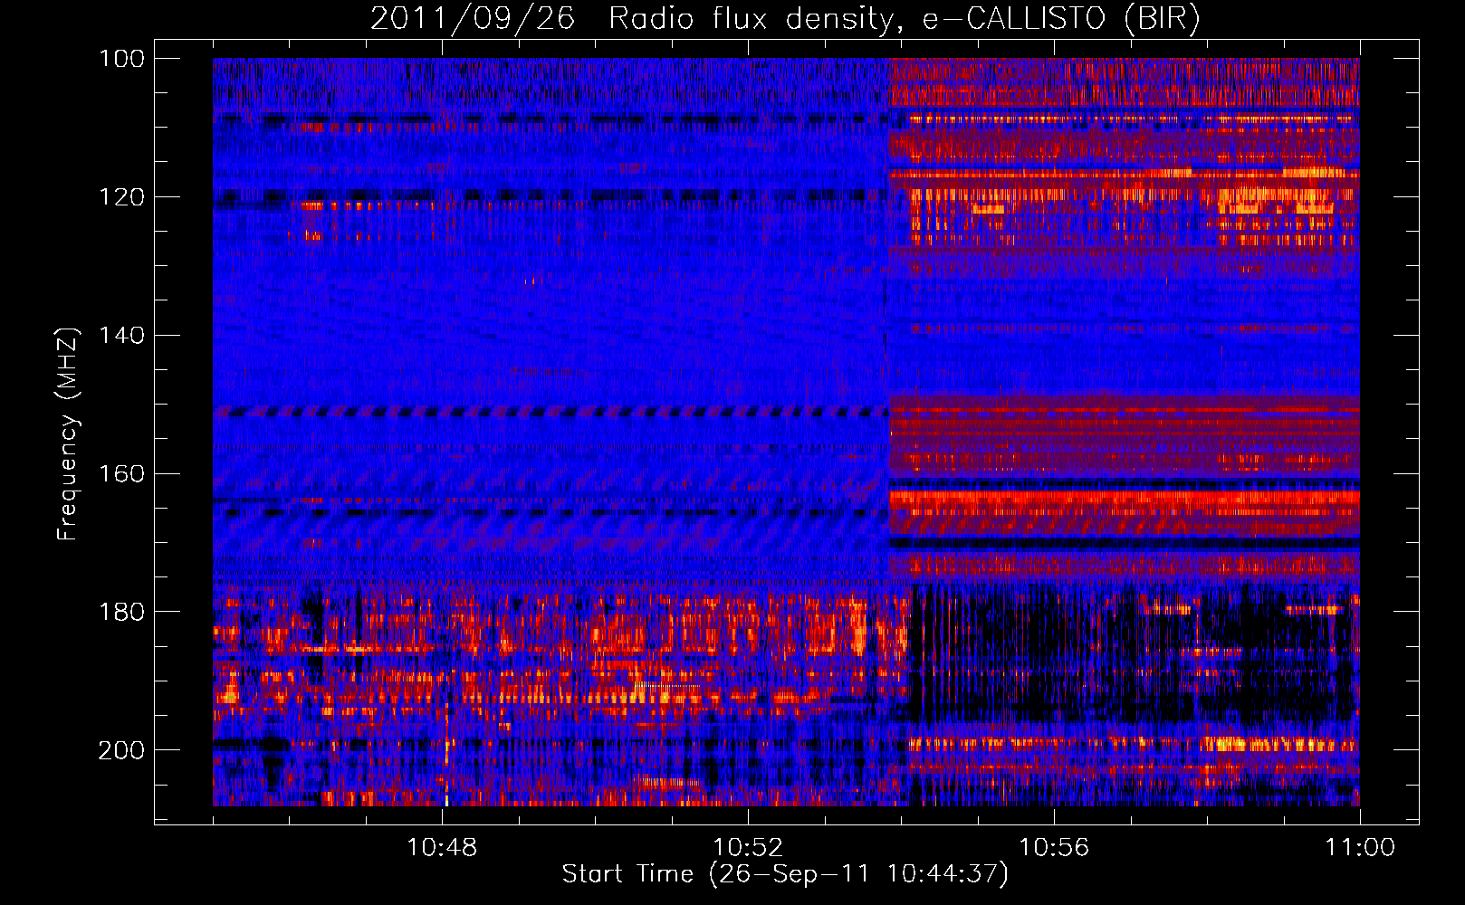The image size is (1465, 905).
Task: Click the 180 frequency tick label
Action: click(x=121, y=613)
